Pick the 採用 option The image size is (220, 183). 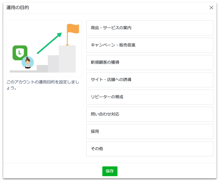coord(150,132)
